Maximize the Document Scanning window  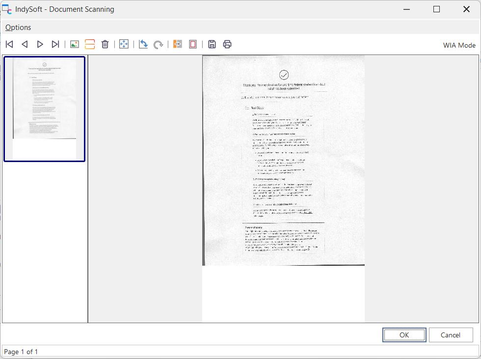(x=436, y=9)
